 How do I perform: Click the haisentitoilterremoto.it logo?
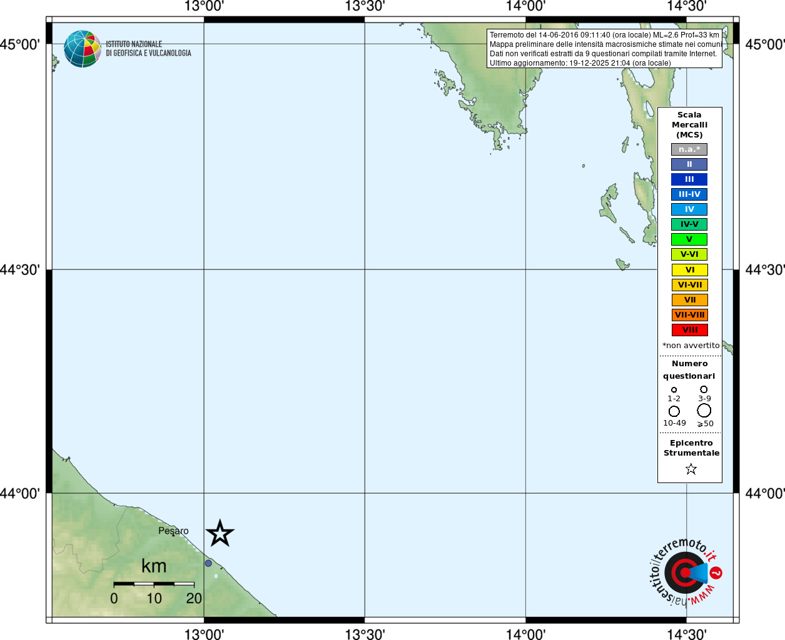[x=685, y=572]
